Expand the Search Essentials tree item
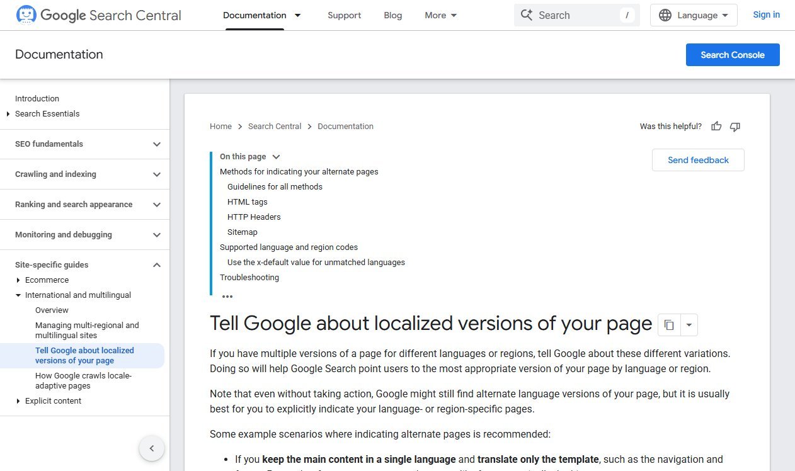This screenshot has width=795, height=471. click(8, 114)
